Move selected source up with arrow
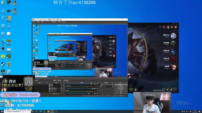Image resolution: width=202 pixels, height=113 pixels. pyautogui.click(x=57, y=93)
